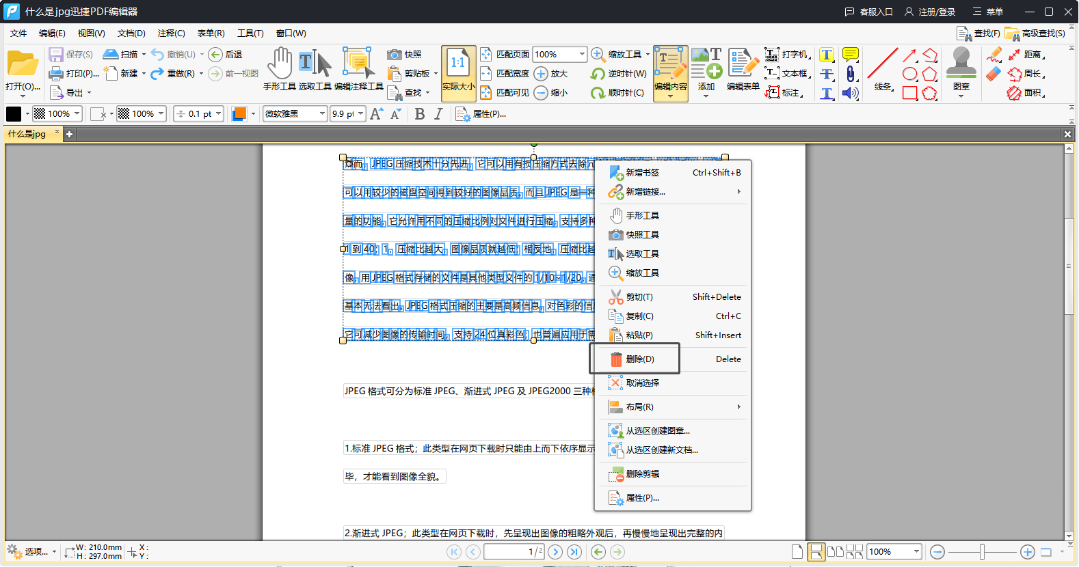Choose the Select tool (选取工具) in toolbar
Image resolution: width=1079 pixels, height=567 pixels.
point(315,70)
